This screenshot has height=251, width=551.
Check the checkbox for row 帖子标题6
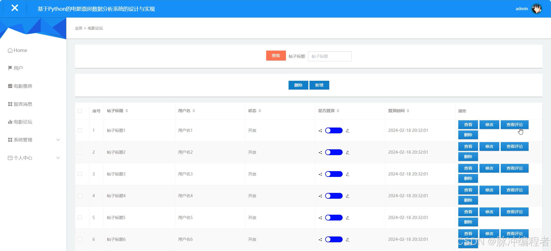point(80,239)
